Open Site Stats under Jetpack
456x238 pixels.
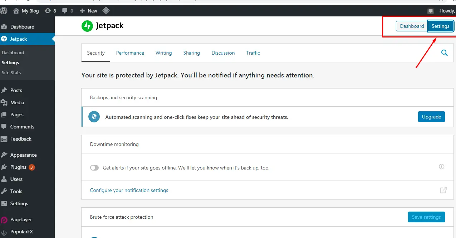pyautogui.click(x=11, y=72)
